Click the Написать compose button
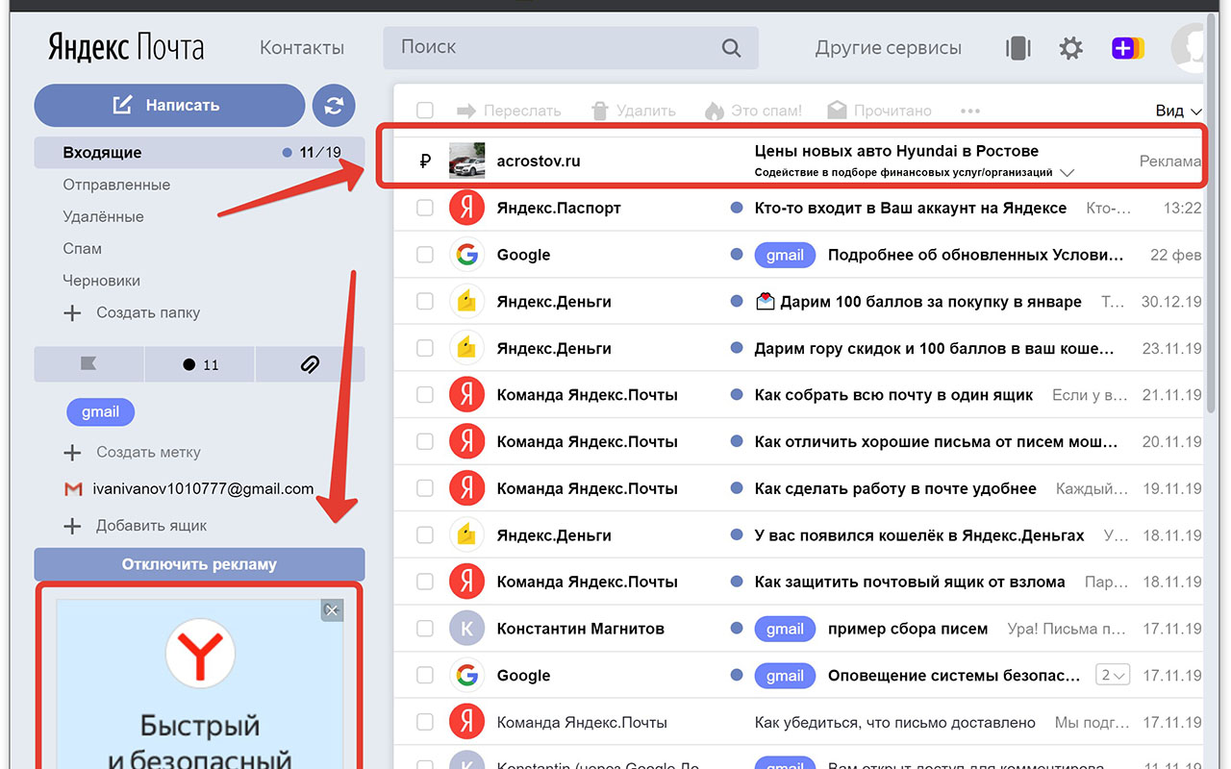The image size is (1231, 769). click(x=169, y=106)
